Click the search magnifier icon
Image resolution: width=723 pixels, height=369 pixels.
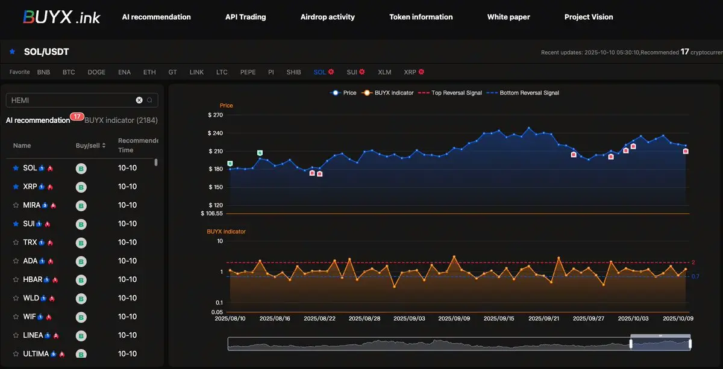(149, 101)
